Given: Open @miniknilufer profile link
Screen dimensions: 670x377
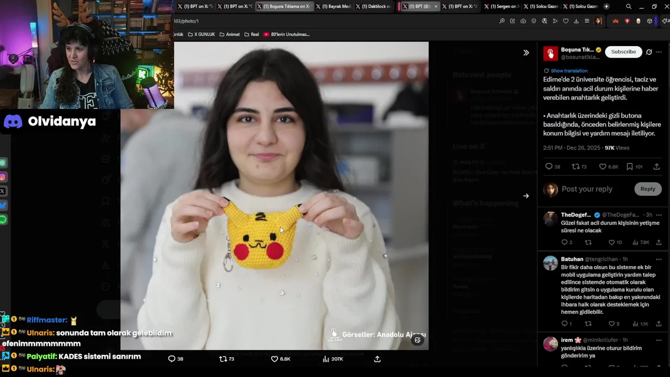Looking at the screenshot, I should pos(601,340).
